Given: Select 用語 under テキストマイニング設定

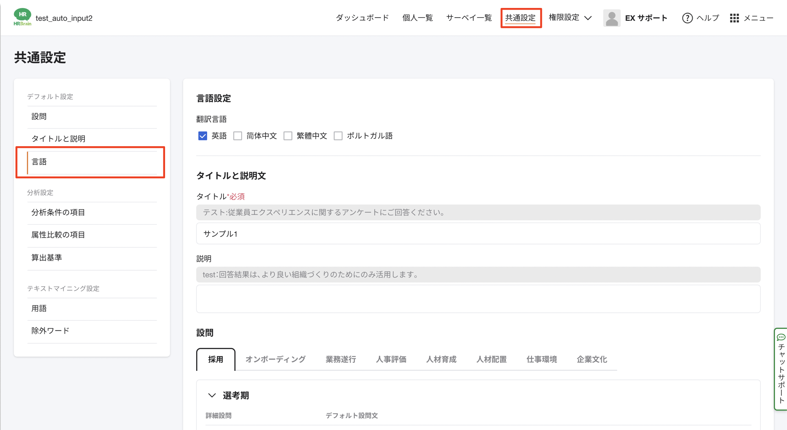Looking at the screenshot, I should (39, 308).
